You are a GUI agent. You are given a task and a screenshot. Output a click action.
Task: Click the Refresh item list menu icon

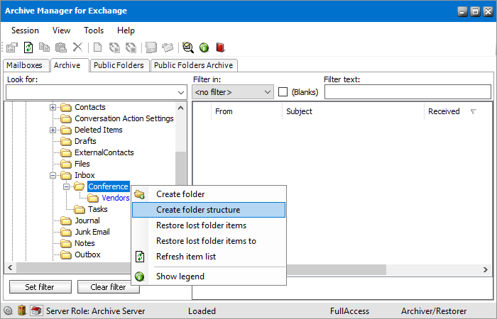coord(140,257)
